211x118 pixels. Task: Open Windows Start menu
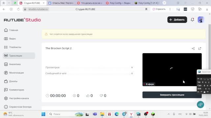pos(43,114)
